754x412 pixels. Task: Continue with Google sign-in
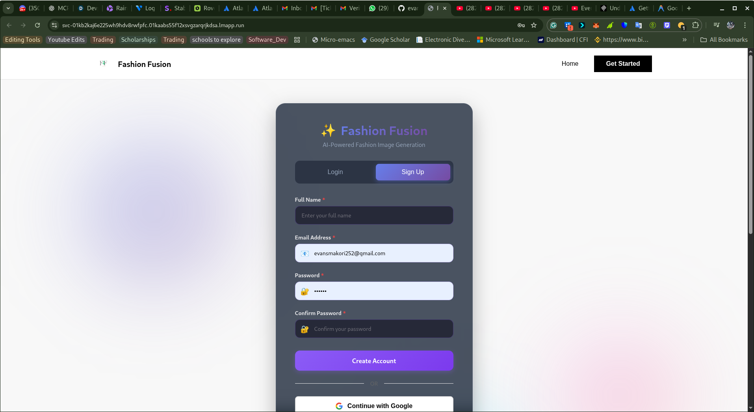(374, 405)
